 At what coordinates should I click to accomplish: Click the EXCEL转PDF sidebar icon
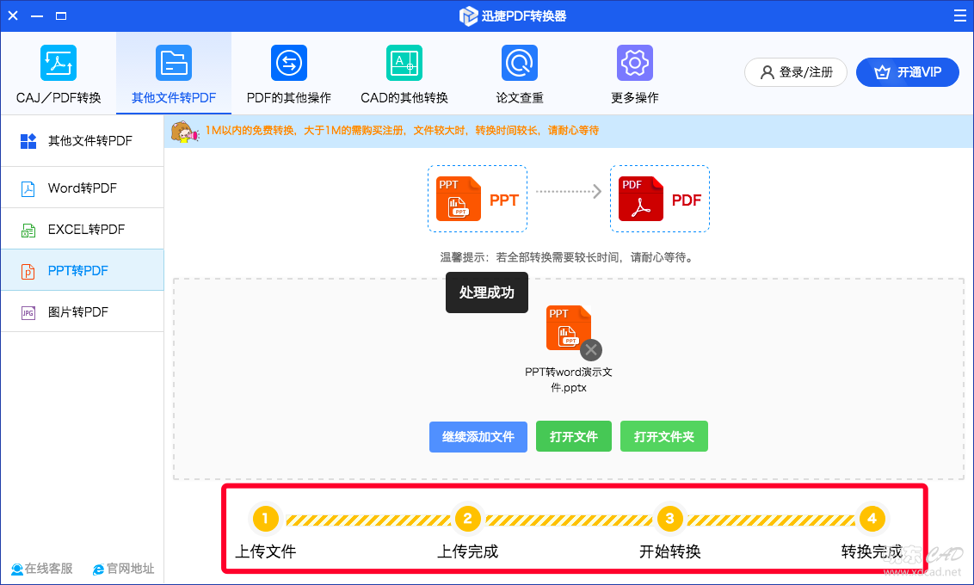[28, 231]
